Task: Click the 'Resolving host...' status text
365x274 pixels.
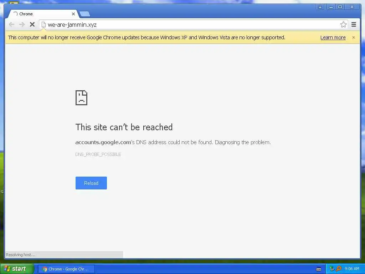Action: [21, 255]
